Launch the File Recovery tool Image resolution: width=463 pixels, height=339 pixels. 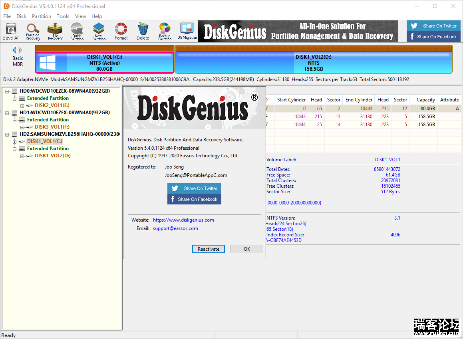click(x=55, y=31)
